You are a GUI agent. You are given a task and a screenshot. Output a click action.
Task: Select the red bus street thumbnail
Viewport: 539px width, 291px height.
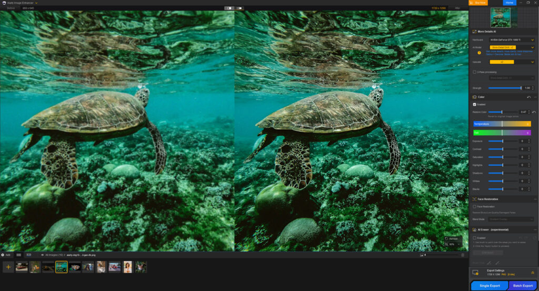(114, 267)
